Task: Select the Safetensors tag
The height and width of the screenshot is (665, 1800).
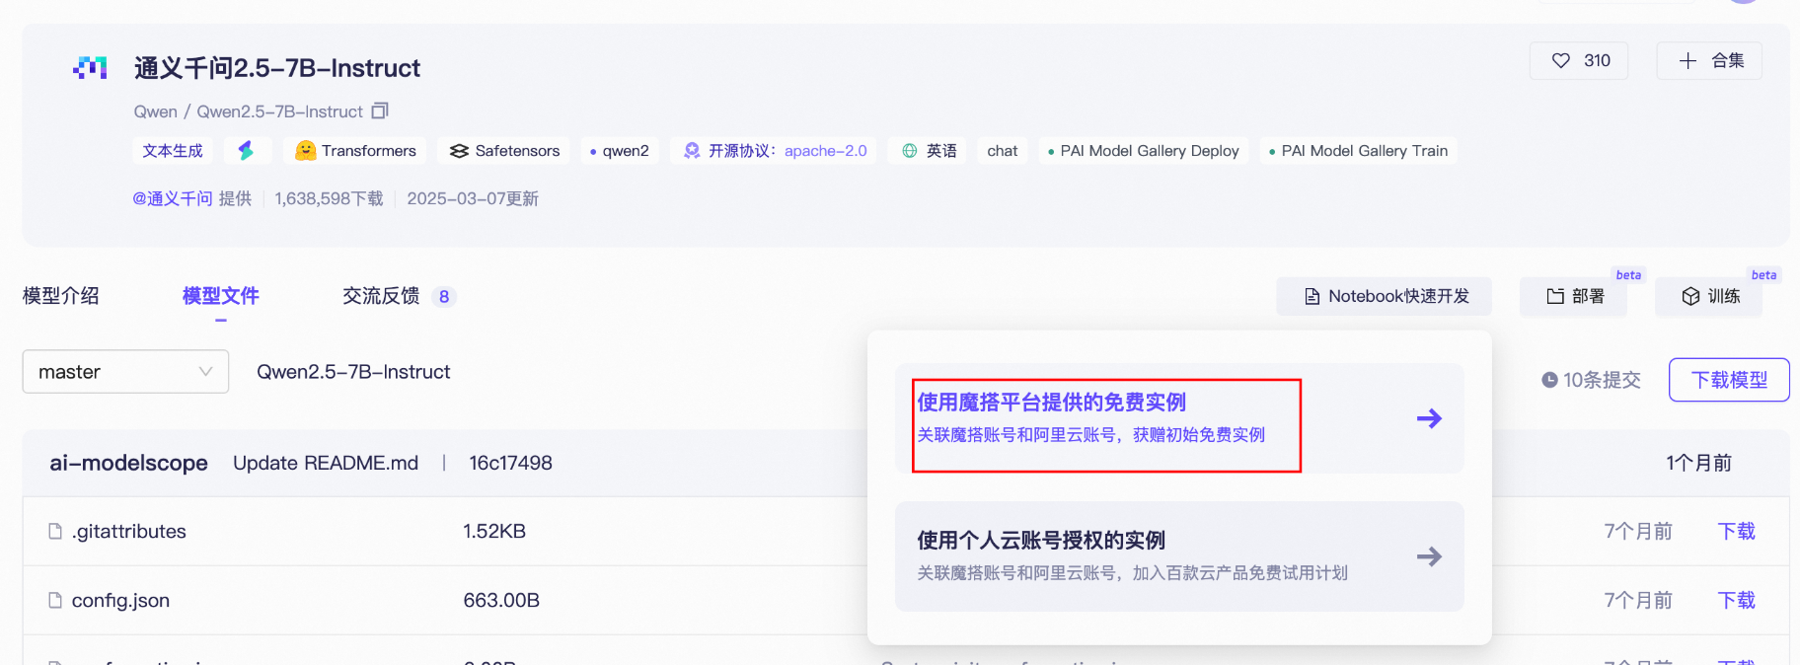Action: click(x=504, y=151)
